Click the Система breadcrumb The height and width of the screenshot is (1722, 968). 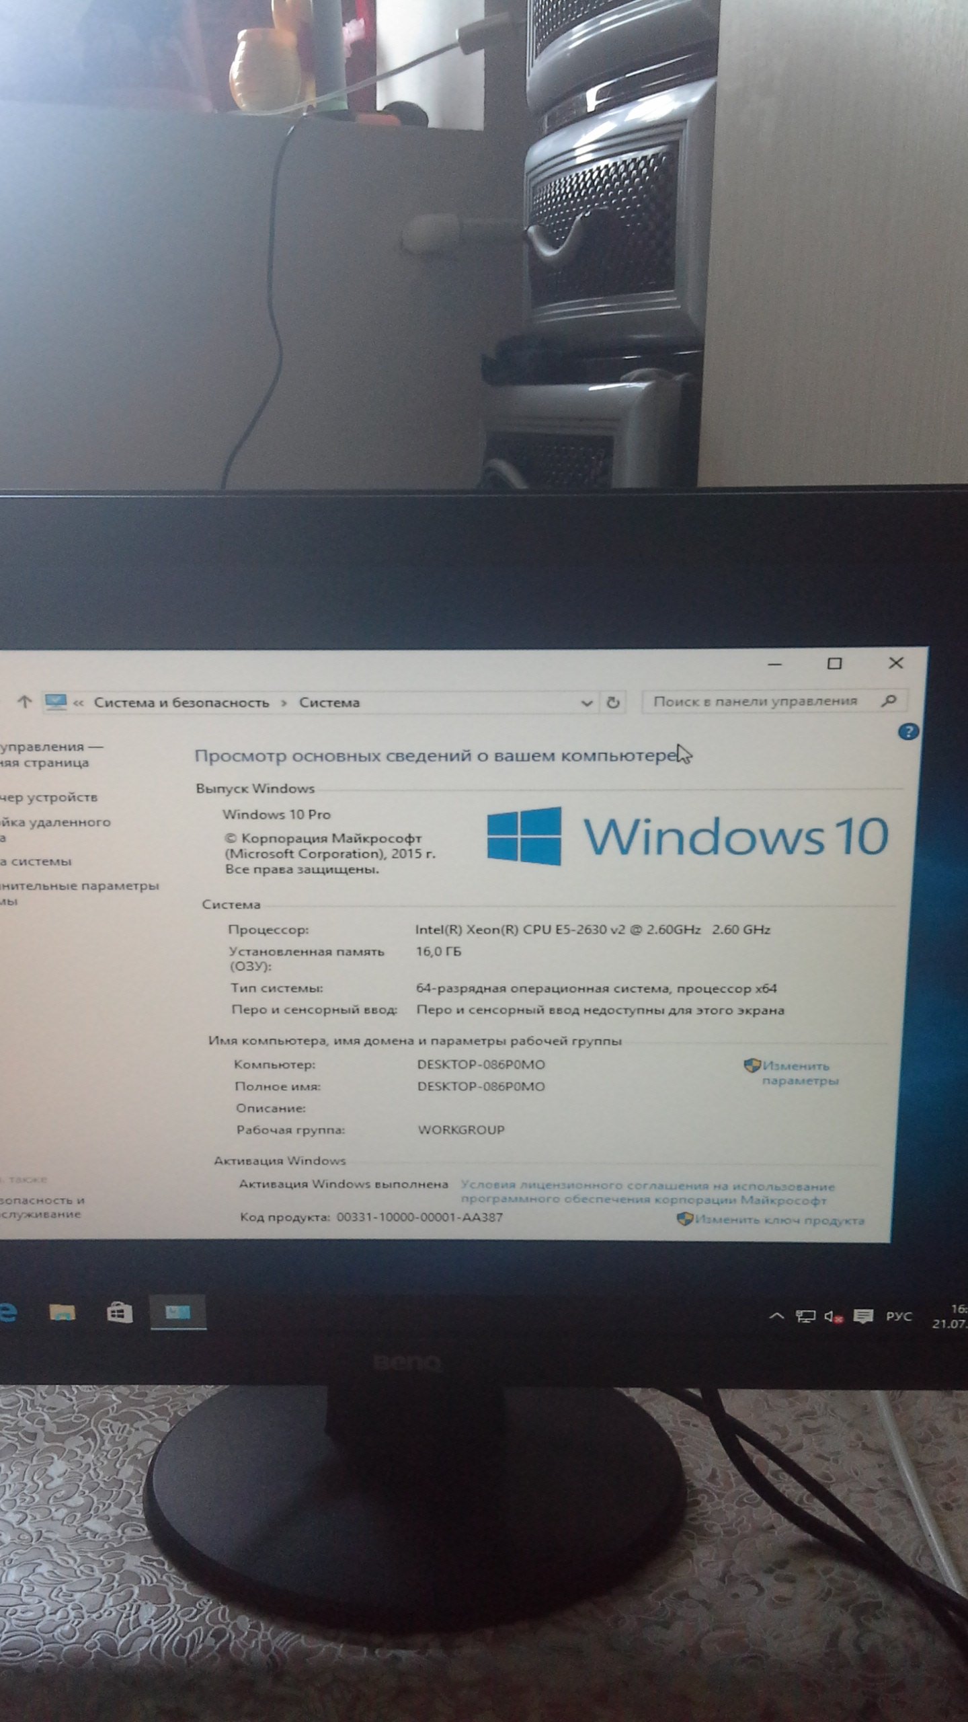click(329, 703)
